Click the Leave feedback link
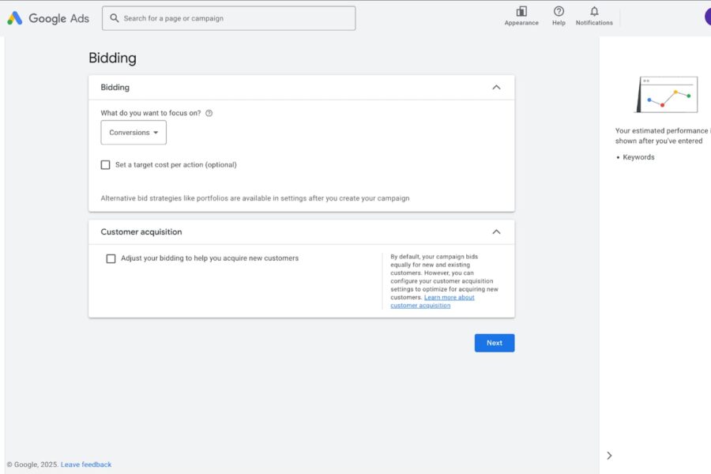This screenshot has width=711, height=474. 86,465
